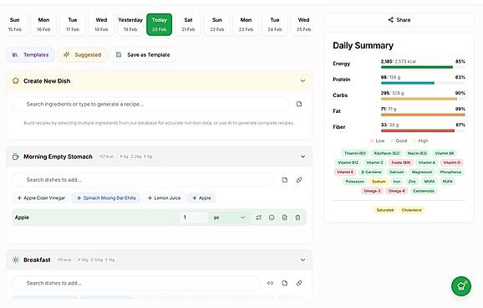
Task: Switch to Yesterday 19 Feb
Action: pos(130,24)
